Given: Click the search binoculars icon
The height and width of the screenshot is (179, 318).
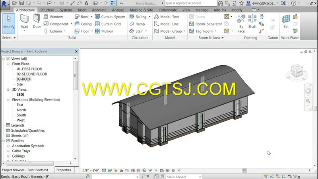Looking at the screenshot, I should click(x=221, y=3).
